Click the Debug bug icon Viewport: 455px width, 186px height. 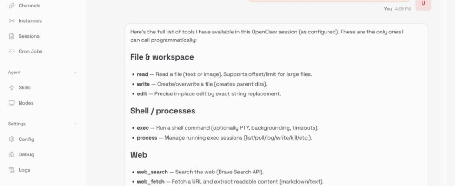pyautogui.click(x=12, y=155)
